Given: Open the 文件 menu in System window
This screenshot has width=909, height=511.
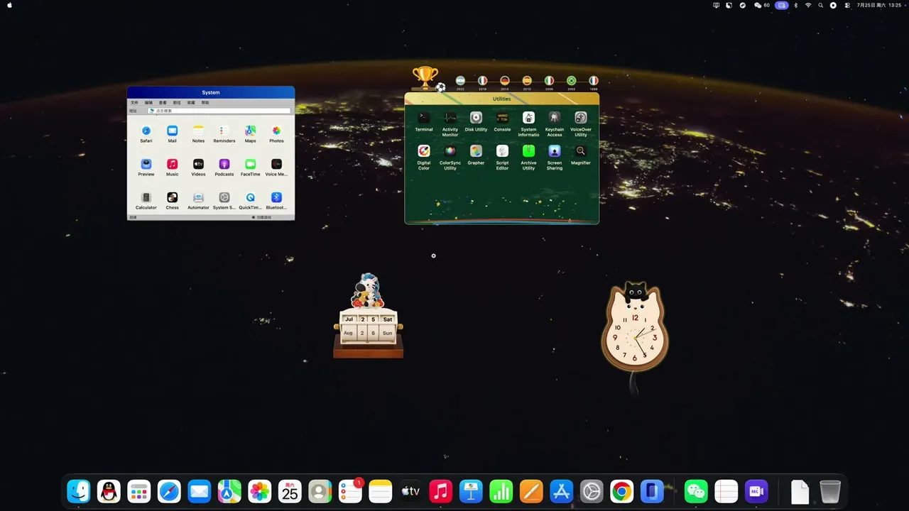Looking at the screenshot, I should [x=134, y=103].
